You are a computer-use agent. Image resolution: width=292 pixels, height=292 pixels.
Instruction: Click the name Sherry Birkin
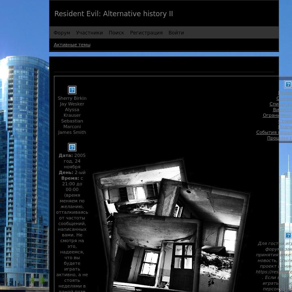pyautogui.click(x=72, y=98)
